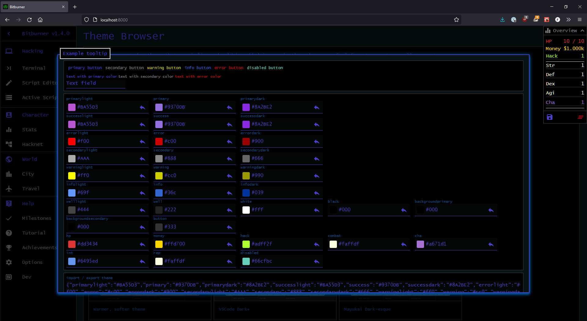Reset the disabled color value
Image resolution: width=587 pixels, height=321 pixels.
(316, 261)
